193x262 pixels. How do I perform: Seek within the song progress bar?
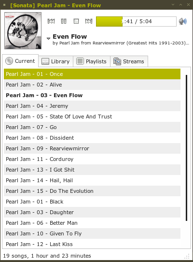136,21
